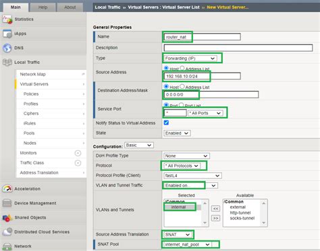Open the Local Traffic icon
The height and width of the screenshot is (251, 320).
click(x=7, y=63)
